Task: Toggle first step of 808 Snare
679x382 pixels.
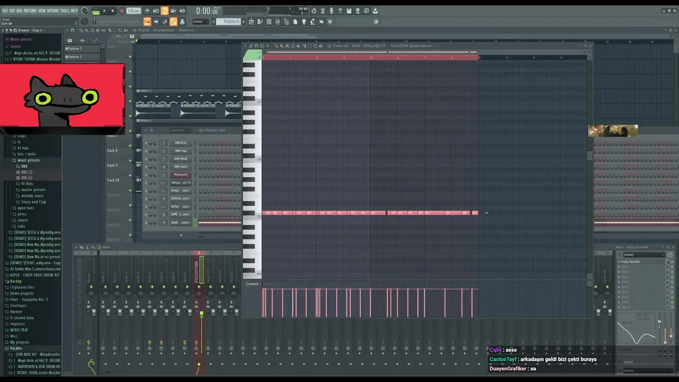Action: pyautogui.click(x=201, y=167)
